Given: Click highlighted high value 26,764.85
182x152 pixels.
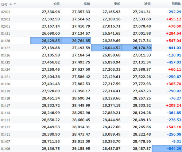Looking at the screenshot, I should 76,40.
